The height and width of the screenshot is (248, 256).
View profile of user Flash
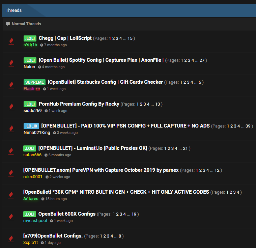(x=29, y=89)
